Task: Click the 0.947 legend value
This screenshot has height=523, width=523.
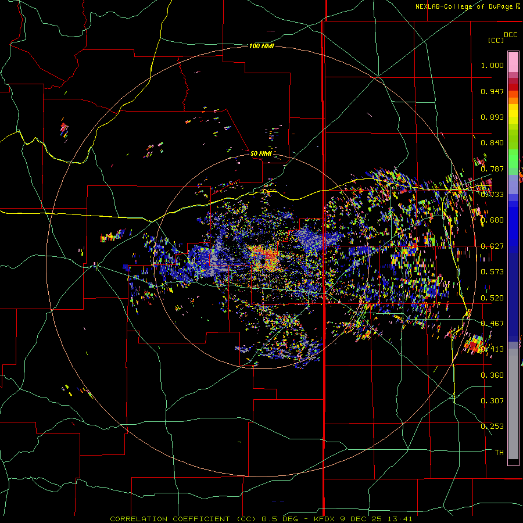Action: click(x=492, y=91)
